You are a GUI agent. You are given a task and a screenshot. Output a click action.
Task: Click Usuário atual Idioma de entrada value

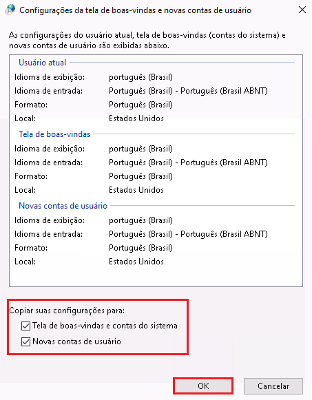point(188,91)
